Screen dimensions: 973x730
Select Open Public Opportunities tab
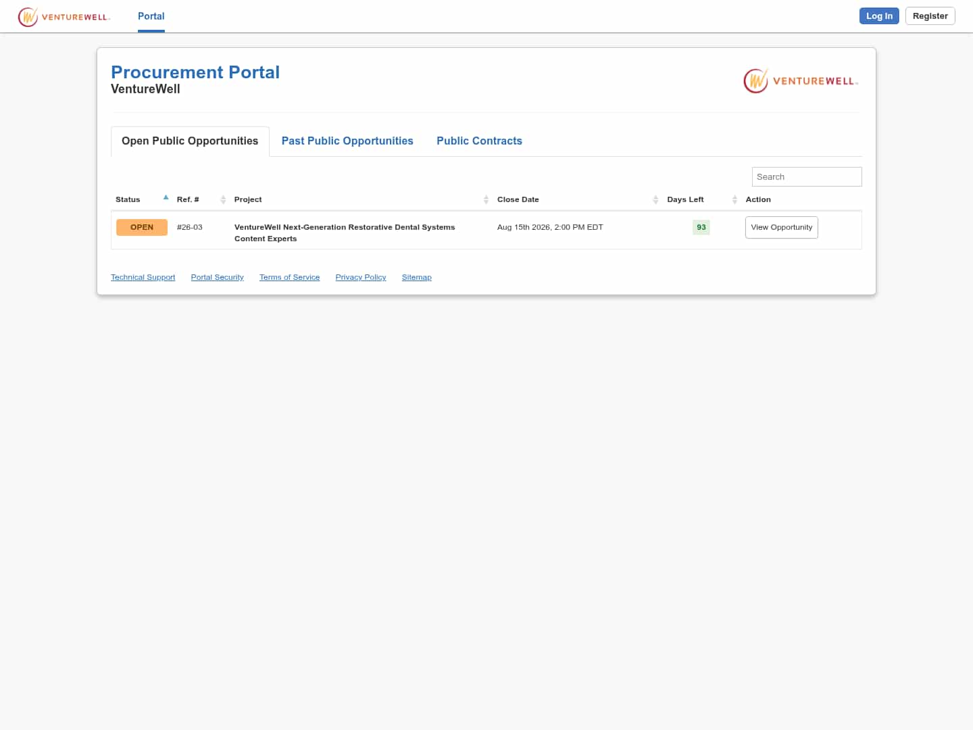pyautogui.click(x=190, y=141)
